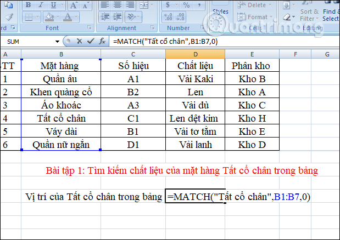Image resolution: width=340 pixels, height=240 pixels.
Task: Click inside the formula bar MATCH text
Action: pos(165,41)
